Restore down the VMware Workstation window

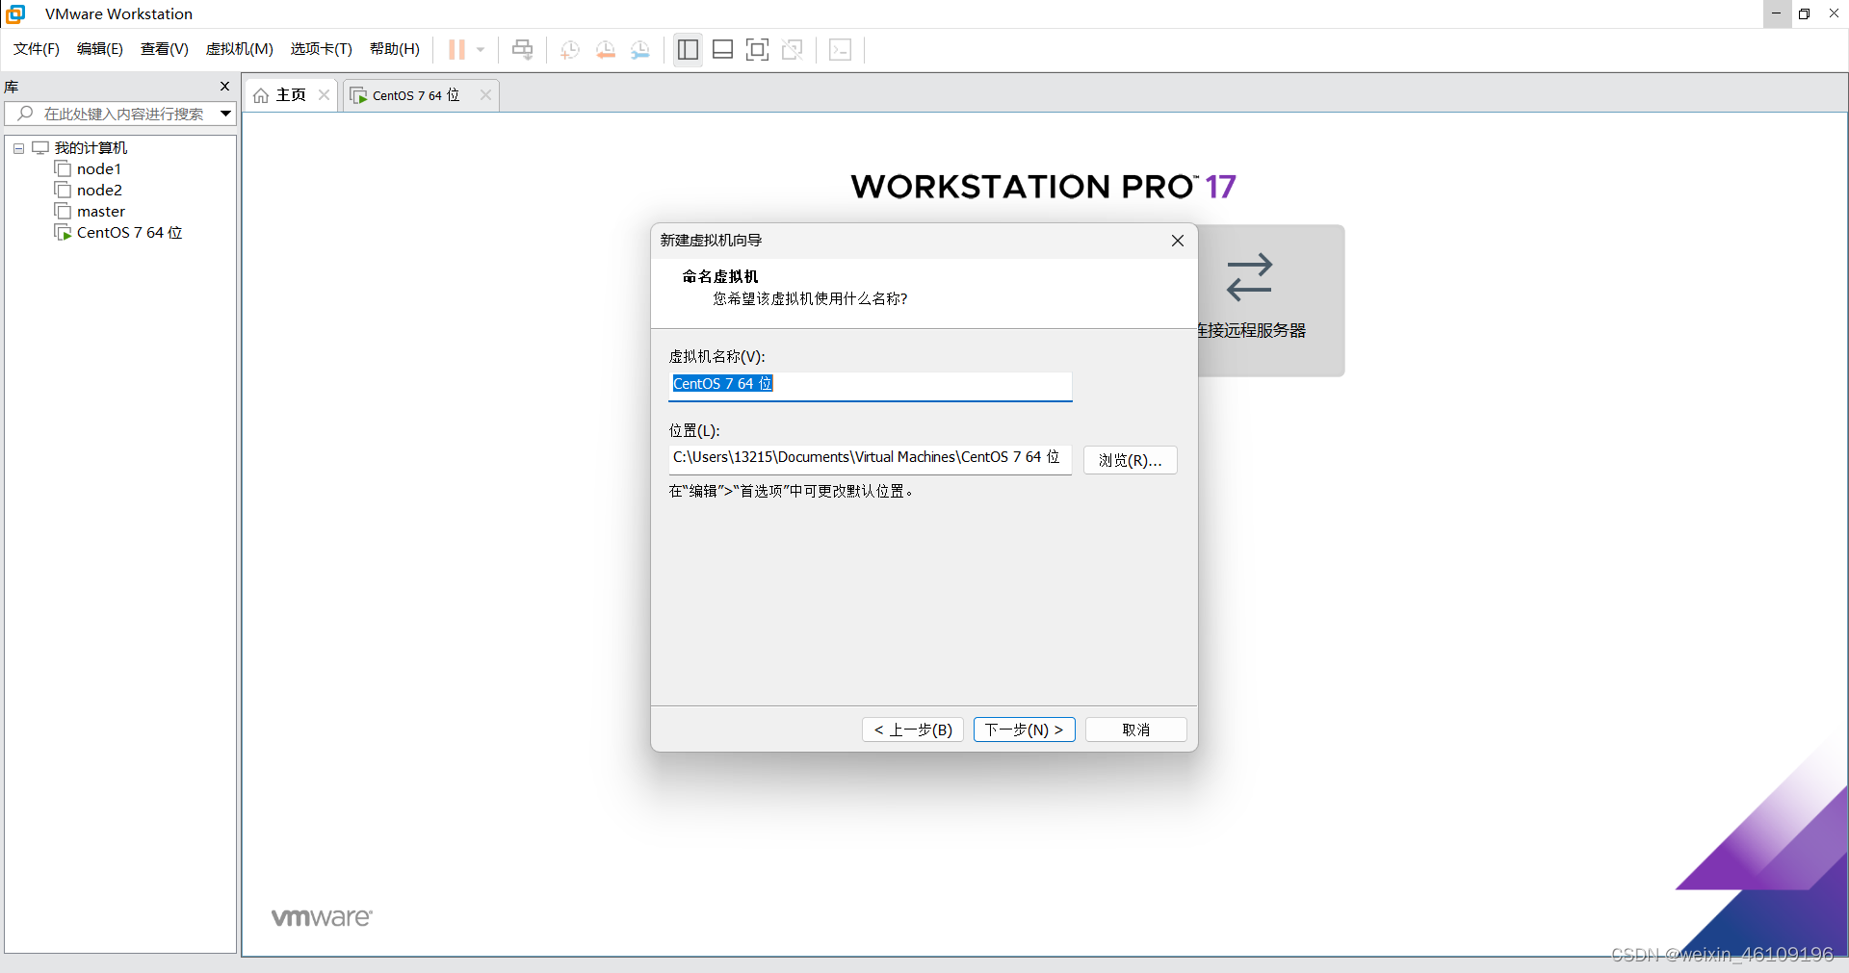1805,13
